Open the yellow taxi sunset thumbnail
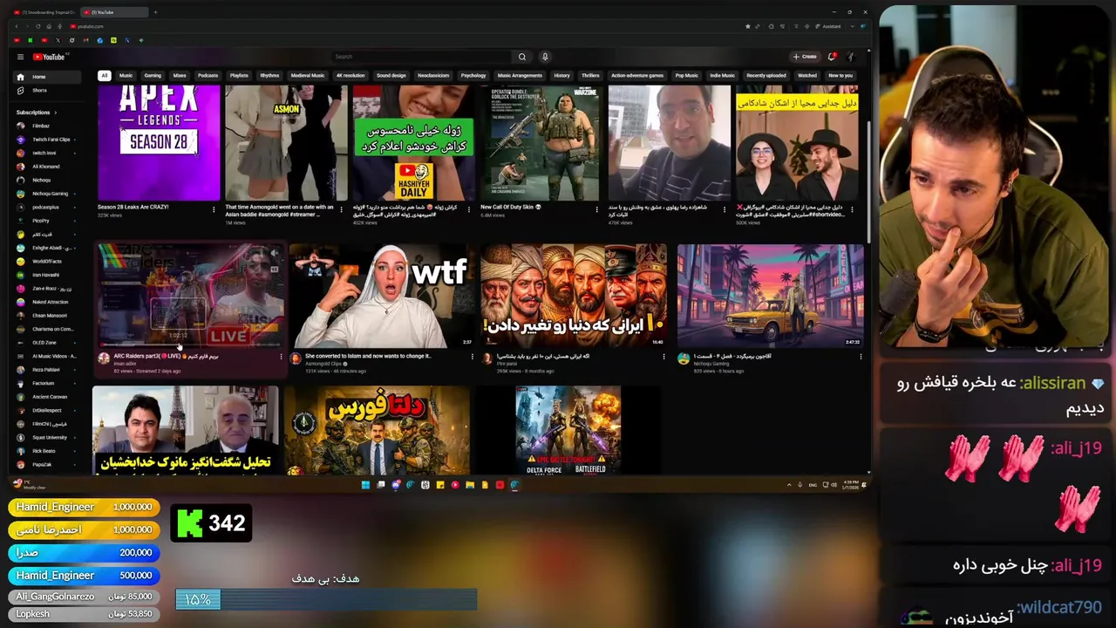Screen dimensions: 1116x628 point(771,297)
